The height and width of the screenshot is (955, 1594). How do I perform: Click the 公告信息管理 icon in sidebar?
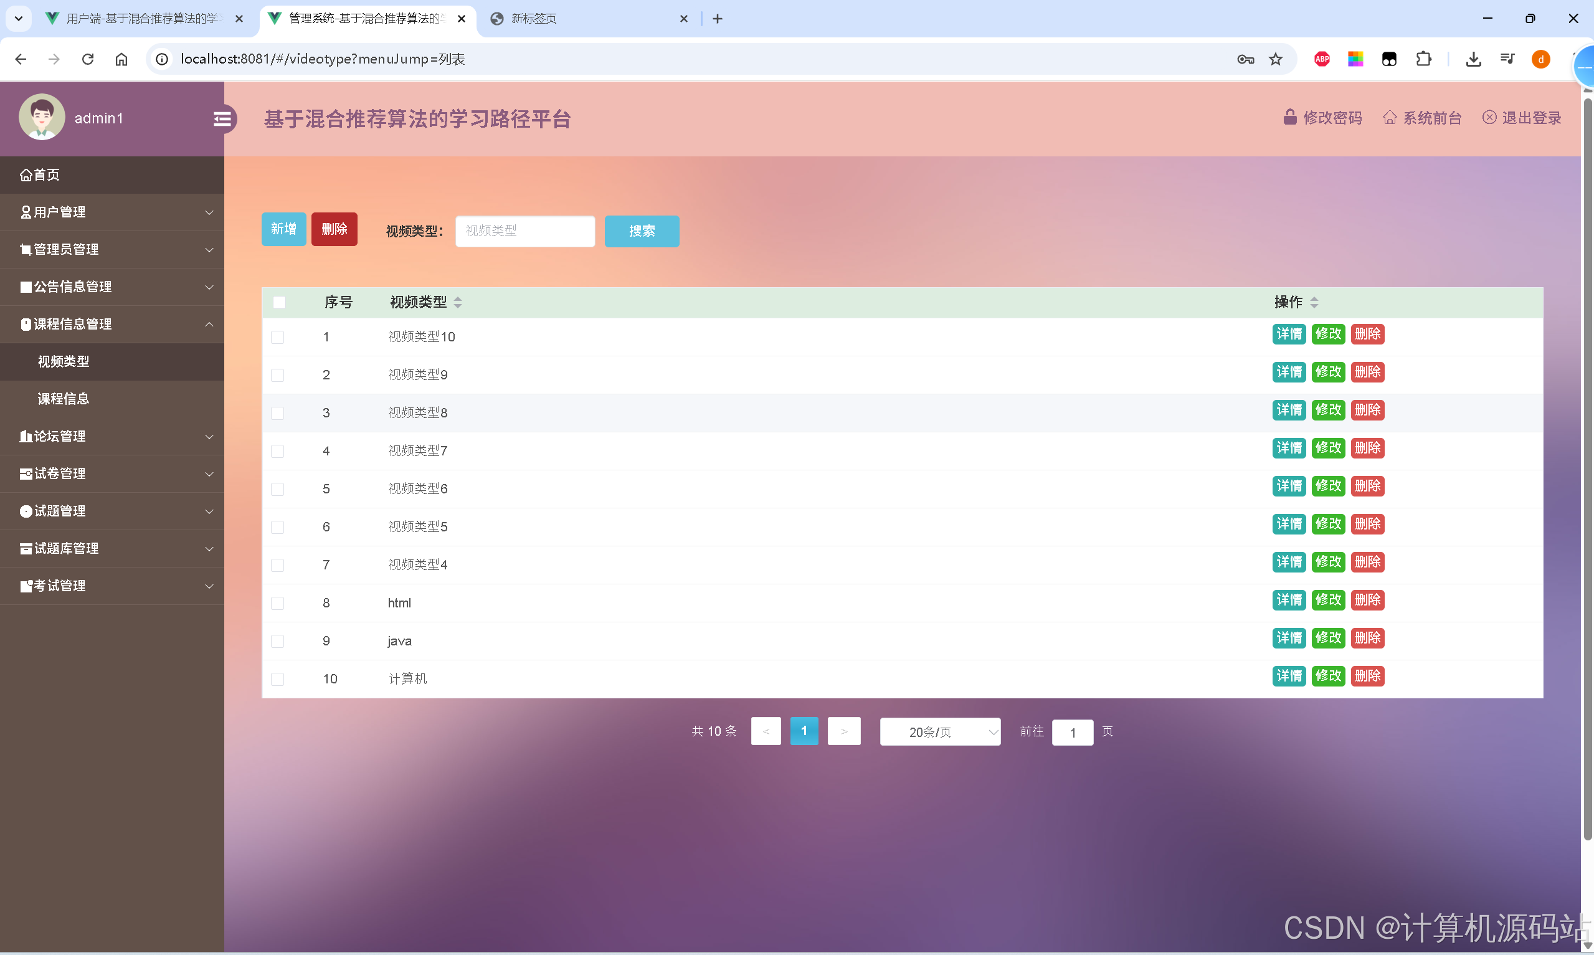point(26,287)
